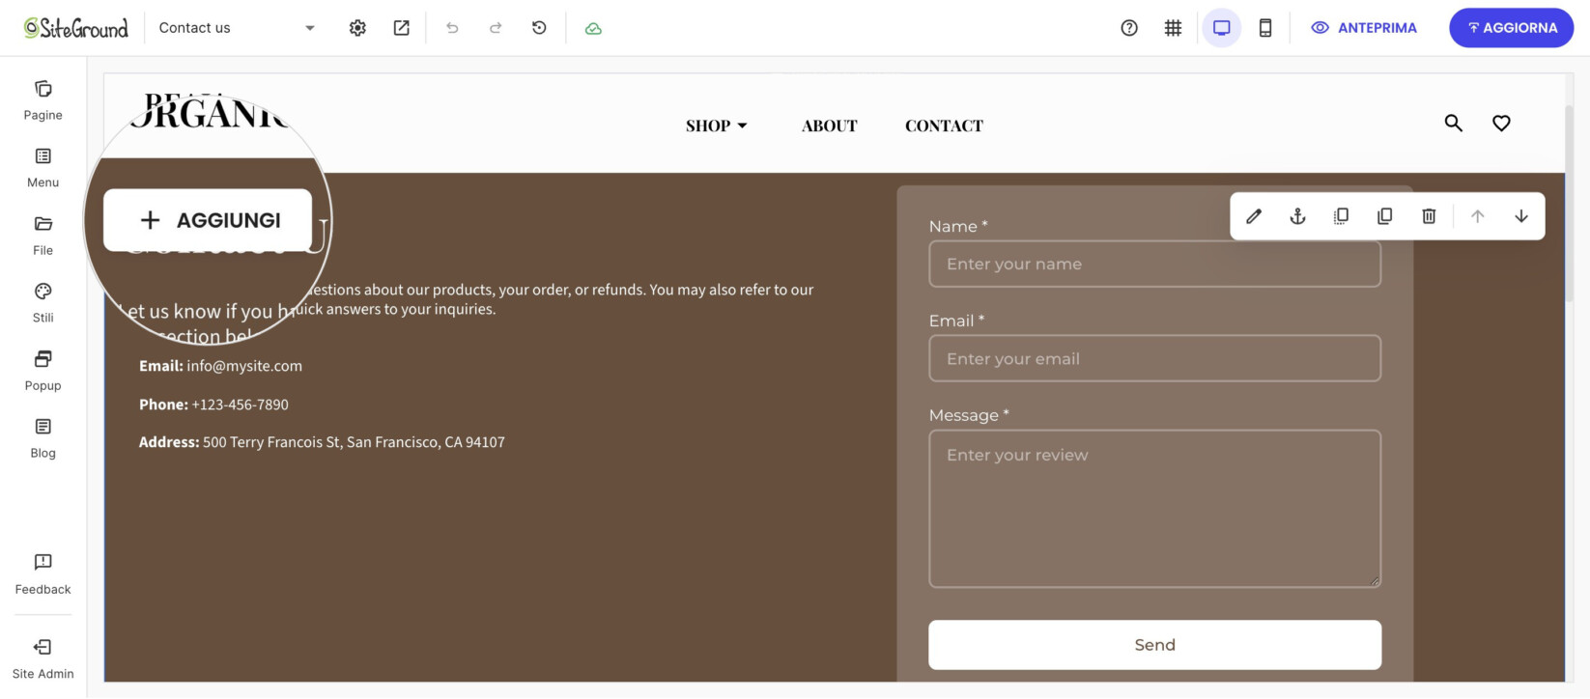The width and height of the screenshot is (1590, 699).
Task: Click the Email input field
Action: (1155, 358)
